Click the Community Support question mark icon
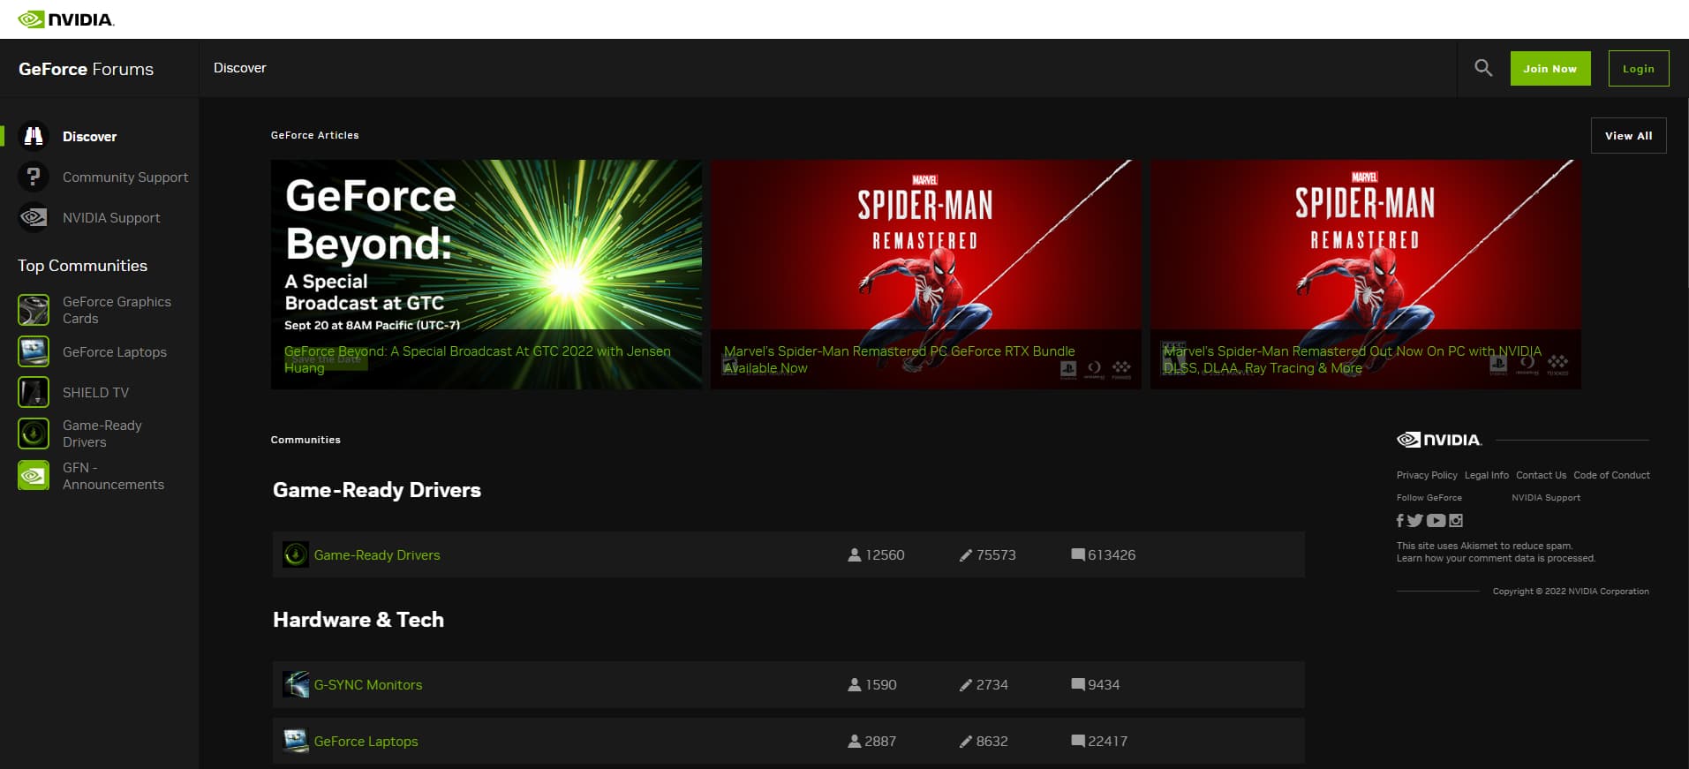Viewport: 1689px width, 769px height. (34, 177)
